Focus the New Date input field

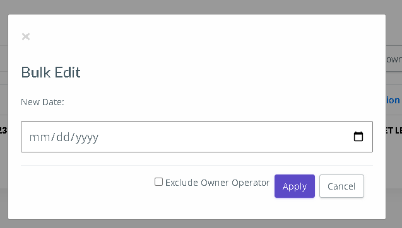[x=197, y=137]
